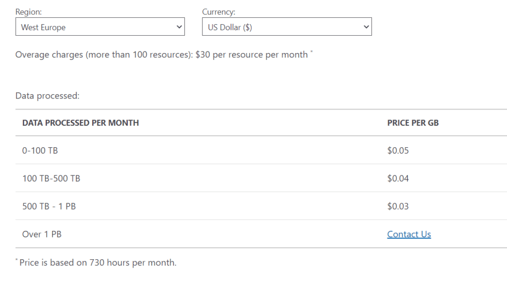Select the 100 TB-500 TB row label
507x283 pixels.
pos(51,178)
